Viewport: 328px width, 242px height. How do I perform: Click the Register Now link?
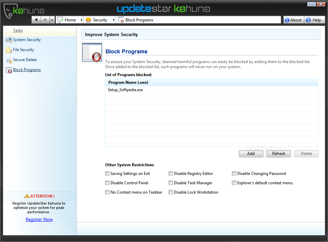pos(39,219)
